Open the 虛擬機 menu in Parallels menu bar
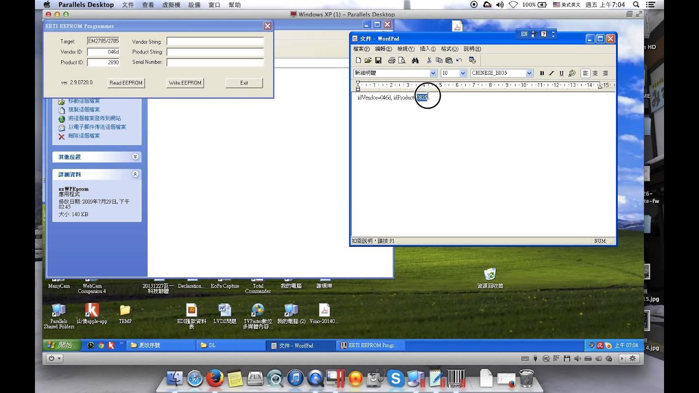This screenshot has height=393, width=699. click(173, 4)
